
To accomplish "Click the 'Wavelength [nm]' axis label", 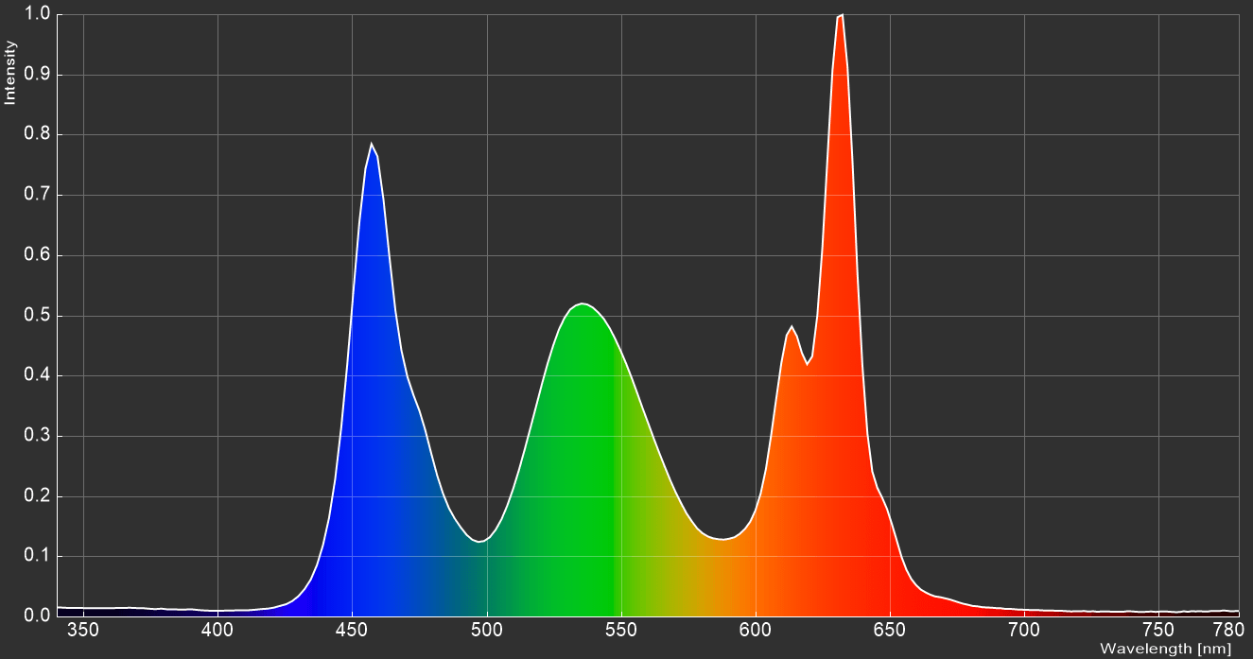I will click(1165, 649).
